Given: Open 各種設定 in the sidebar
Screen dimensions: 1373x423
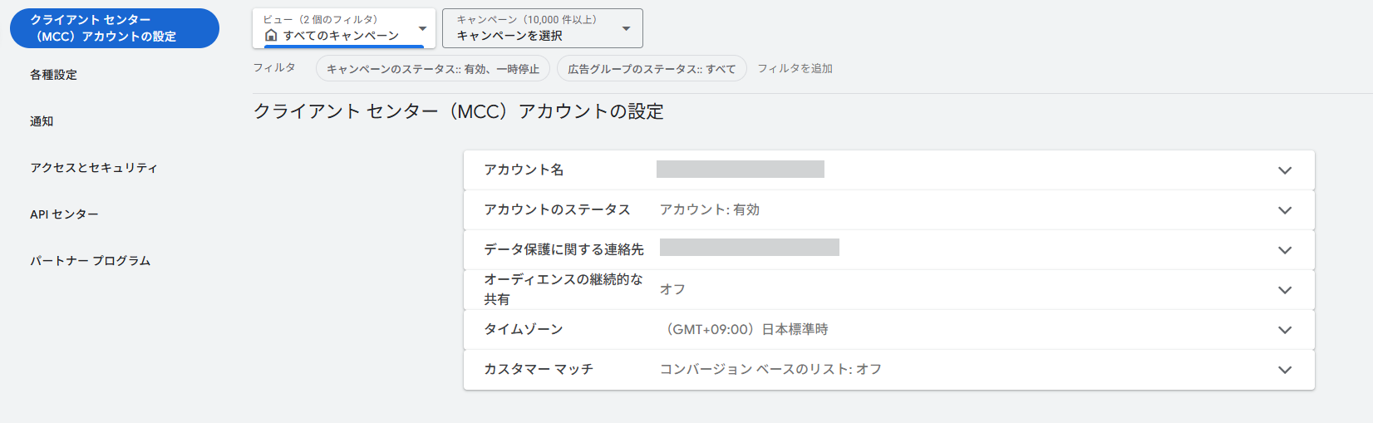Looking at the screenshot, I should click(x=53, y=75).
